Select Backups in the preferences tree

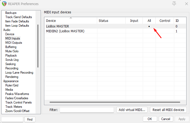[11, 13]
